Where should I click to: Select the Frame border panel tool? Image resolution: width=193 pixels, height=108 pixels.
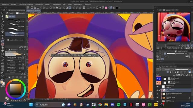2,70
